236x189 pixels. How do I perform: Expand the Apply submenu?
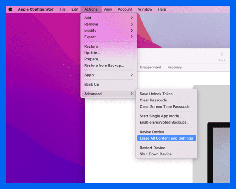109,75
